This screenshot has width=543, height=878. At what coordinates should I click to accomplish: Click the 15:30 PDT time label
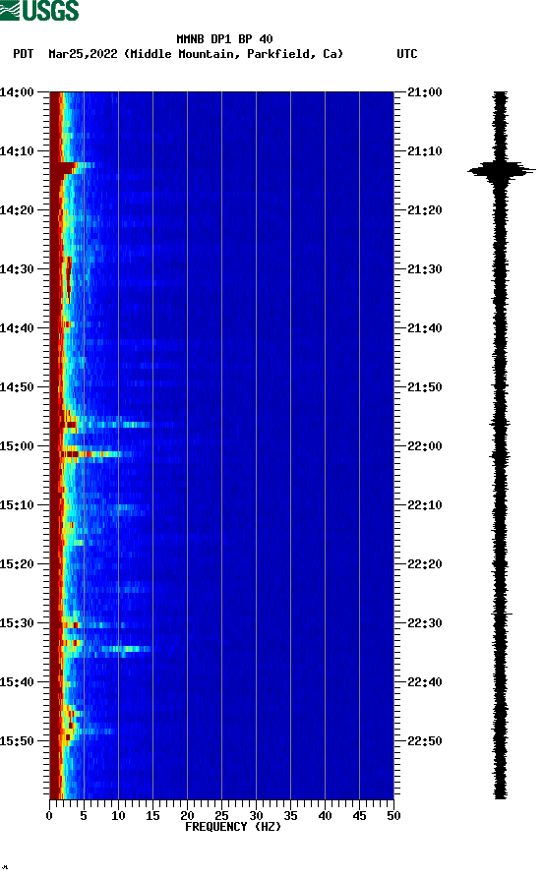pos(17,623)
